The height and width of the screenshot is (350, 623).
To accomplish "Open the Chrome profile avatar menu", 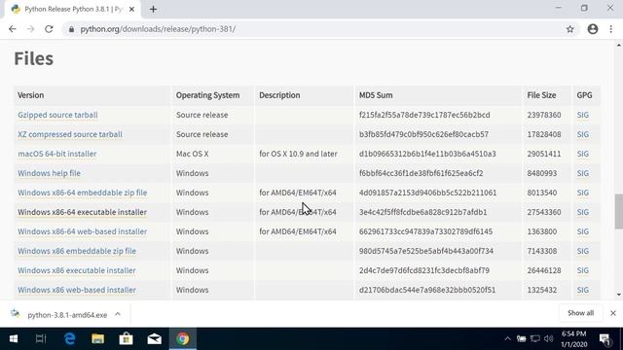I will click(x=593, y=29).
